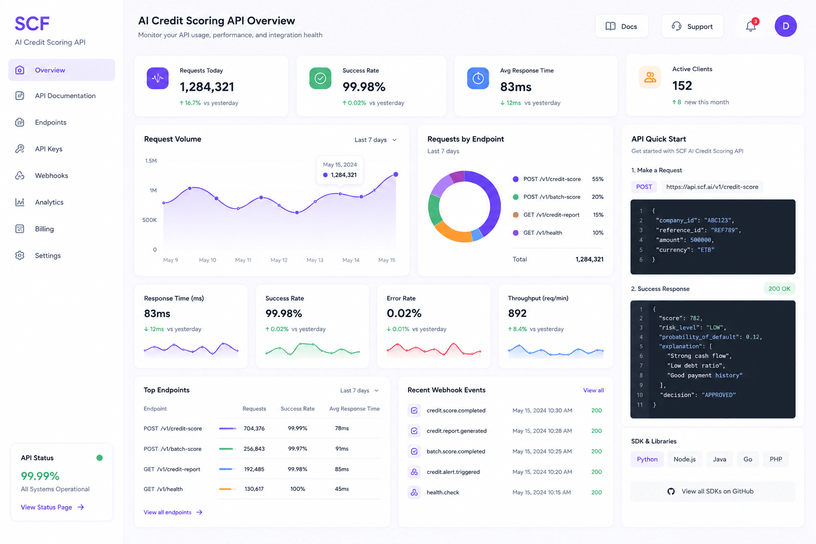
Task: Click the POST method badge
Action: (x=644, y=187)
